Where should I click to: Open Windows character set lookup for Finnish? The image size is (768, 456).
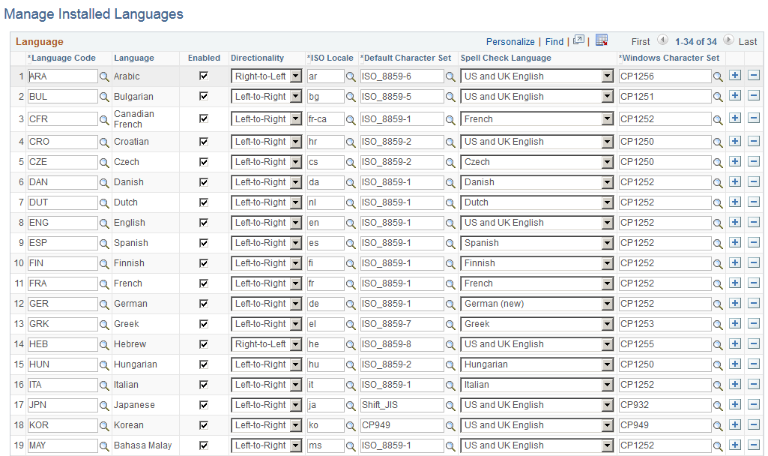point(718,264)
